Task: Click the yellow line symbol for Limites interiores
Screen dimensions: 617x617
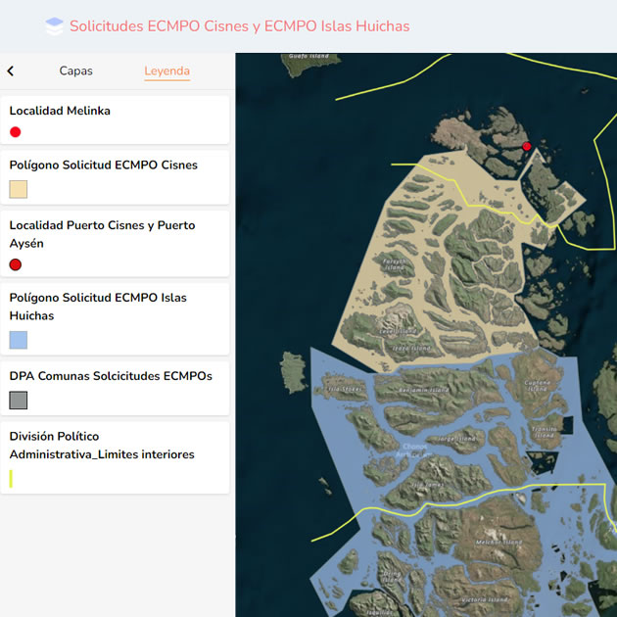Action: pyautogui.click(x=11, y=478)
